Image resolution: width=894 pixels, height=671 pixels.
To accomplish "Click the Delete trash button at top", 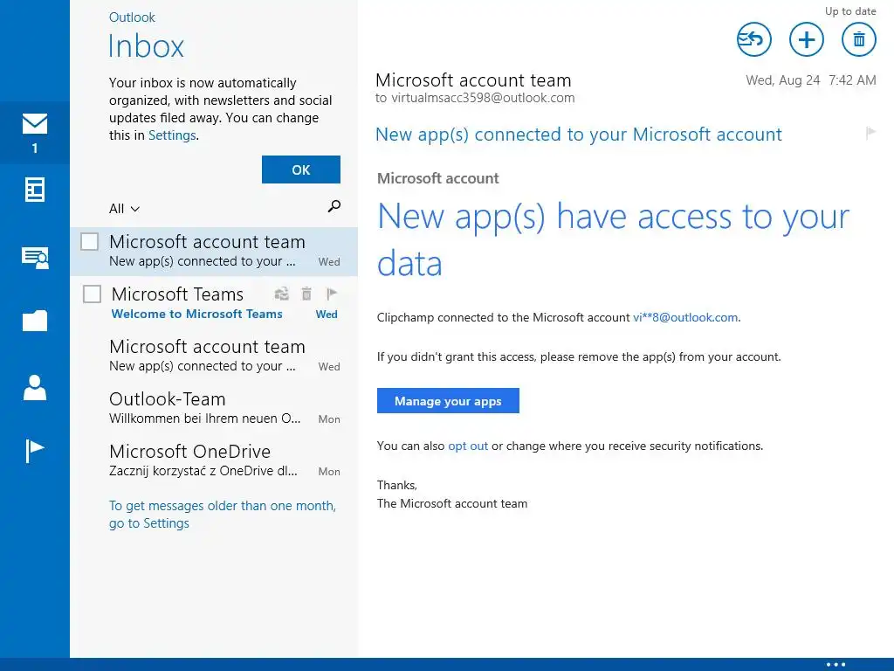I will (859, 39).
